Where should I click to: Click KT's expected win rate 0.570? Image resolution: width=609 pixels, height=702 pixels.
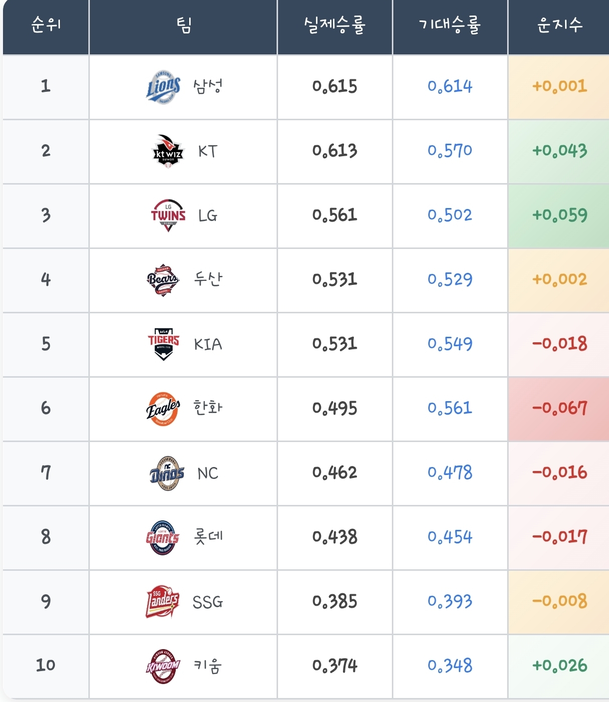coord(450,151)
